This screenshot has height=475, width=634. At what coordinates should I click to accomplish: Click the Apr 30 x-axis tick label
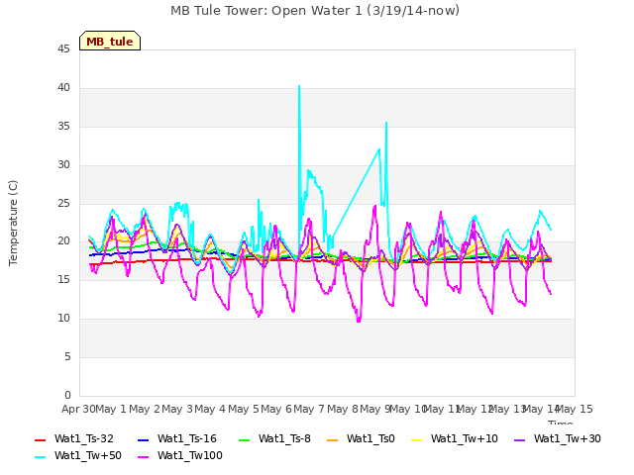point(78,409)
